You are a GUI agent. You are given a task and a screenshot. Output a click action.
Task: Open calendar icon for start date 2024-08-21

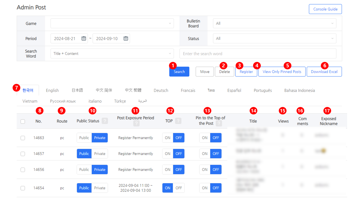pos(84,39)
